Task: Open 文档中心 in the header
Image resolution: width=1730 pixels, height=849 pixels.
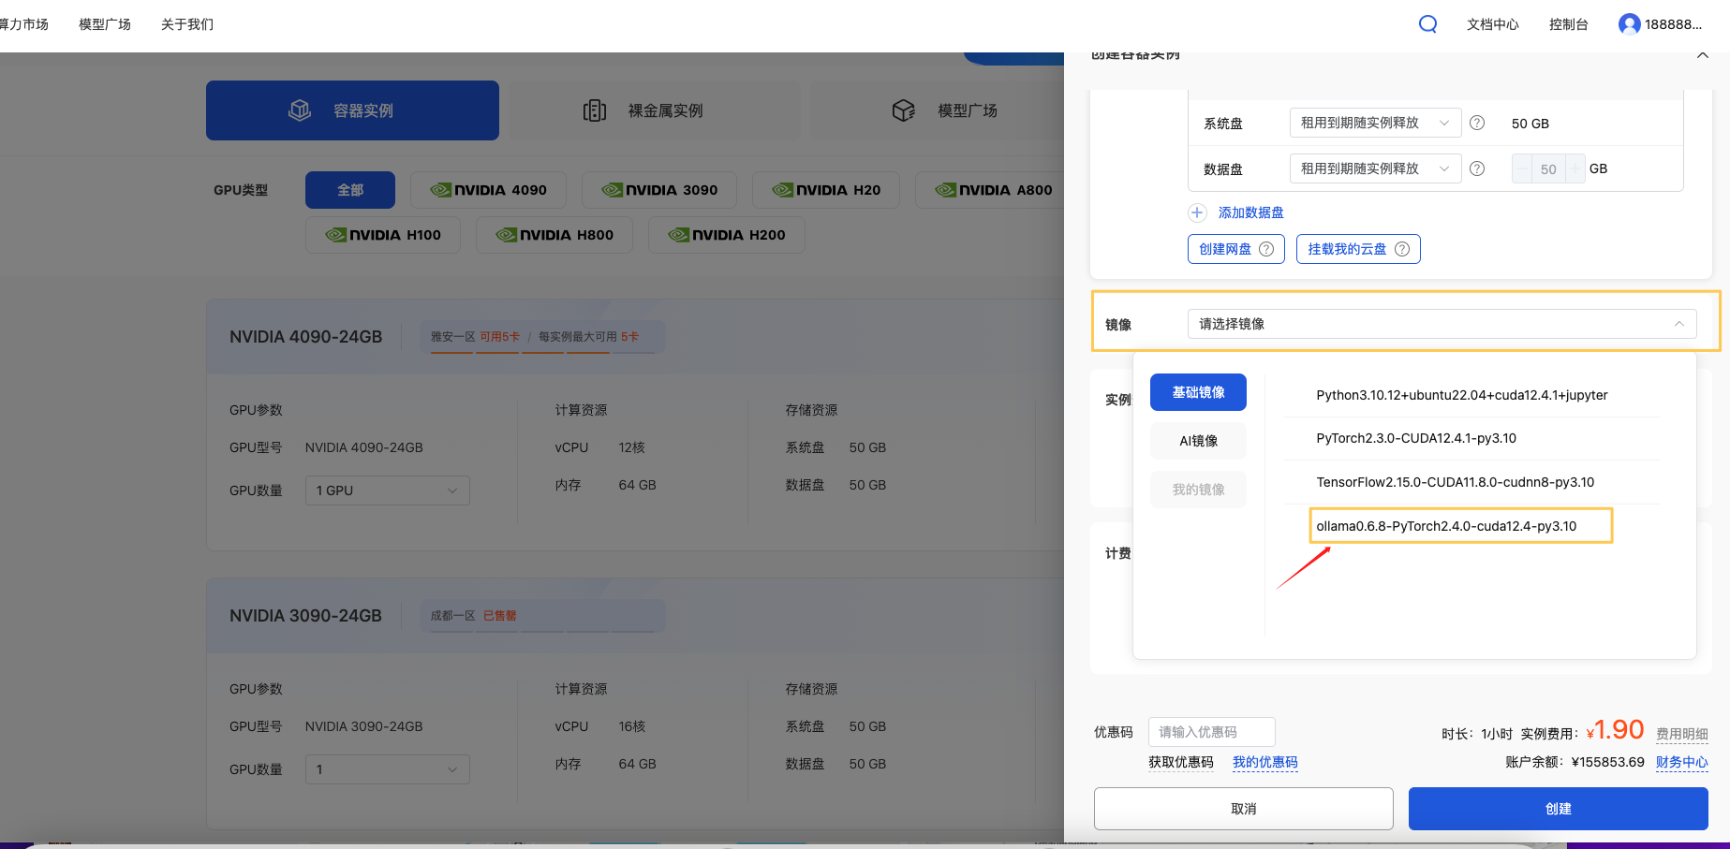Action: point(1493,24)
